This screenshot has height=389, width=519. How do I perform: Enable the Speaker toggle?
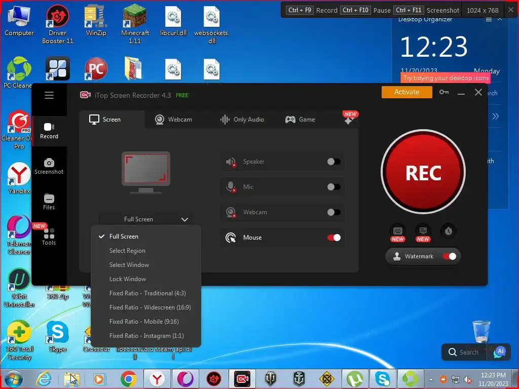click(x=333, y=162)
